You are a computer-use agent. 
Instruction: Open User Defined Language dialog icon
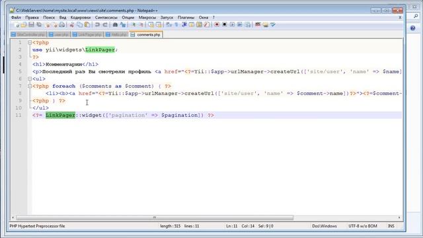[x=192, y=25]
